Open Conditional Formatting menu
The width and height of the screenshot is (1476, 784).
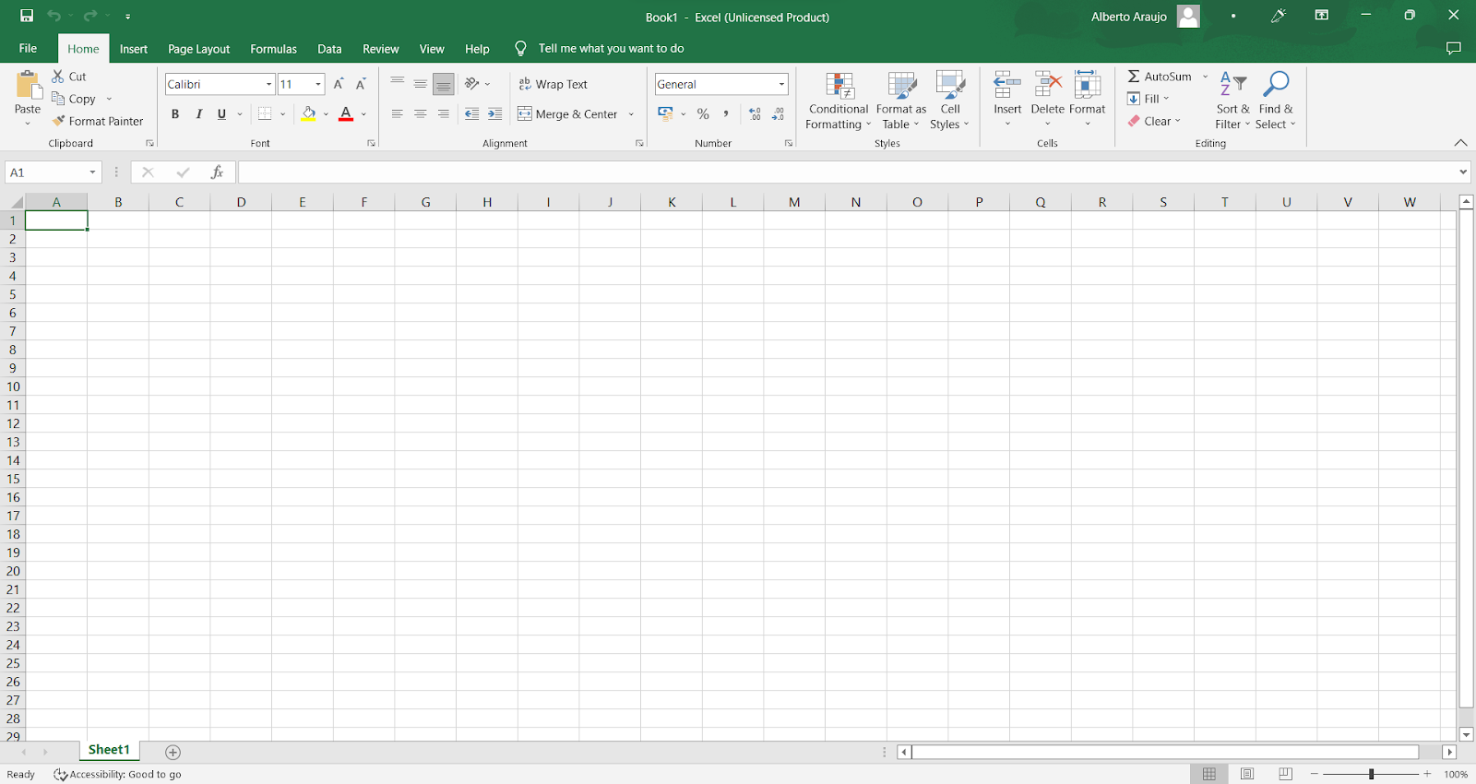pyautogui.click(x=839, y=101)
